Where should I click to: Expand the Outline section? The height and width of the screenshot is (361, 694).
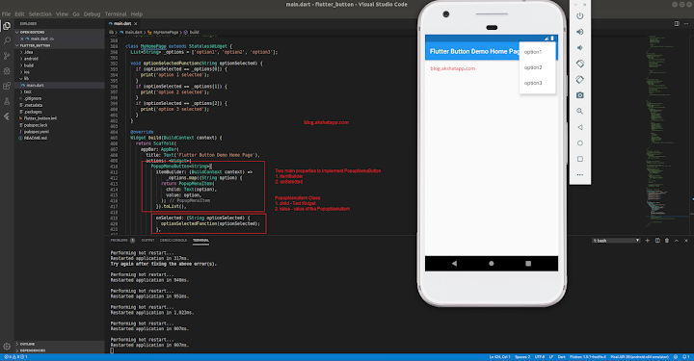[x=27, y=344]
